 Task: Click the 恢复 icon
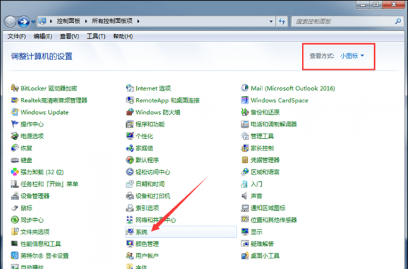pos(14,148)
